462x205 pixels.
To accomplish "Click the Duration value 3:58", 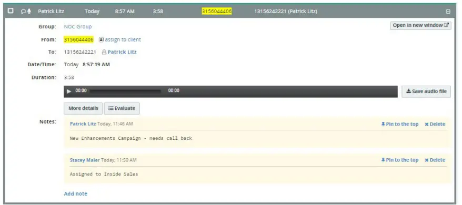I will [x=69, y=77].
